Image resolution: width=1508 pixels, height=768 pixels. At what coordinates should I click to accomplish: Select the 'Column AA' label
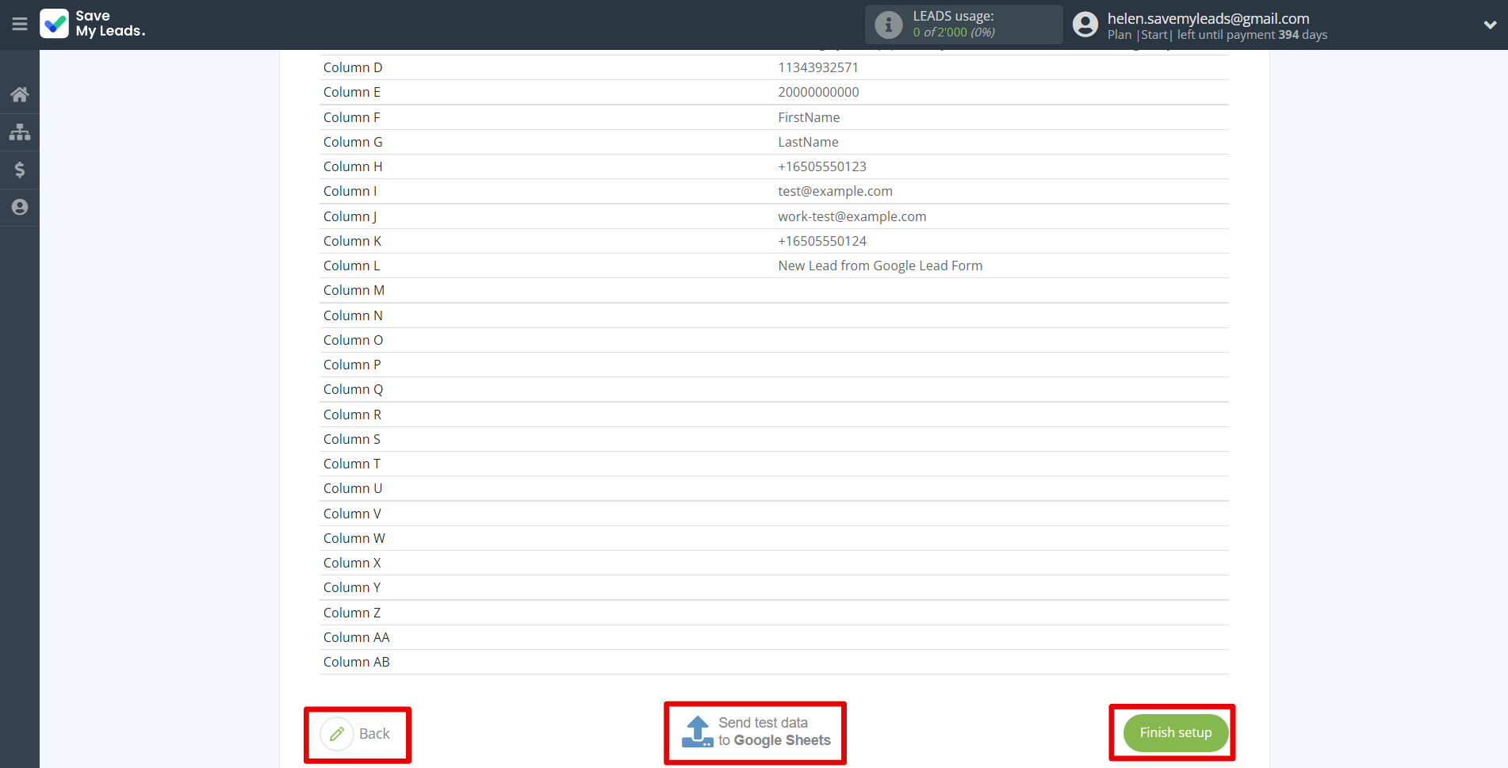(x=357, y=637)
